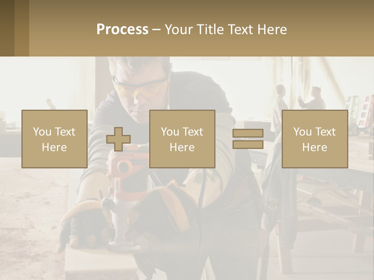The image size is (374, 280).
Task: Click the tan header band right of the title
Action: tap(331, 29)
